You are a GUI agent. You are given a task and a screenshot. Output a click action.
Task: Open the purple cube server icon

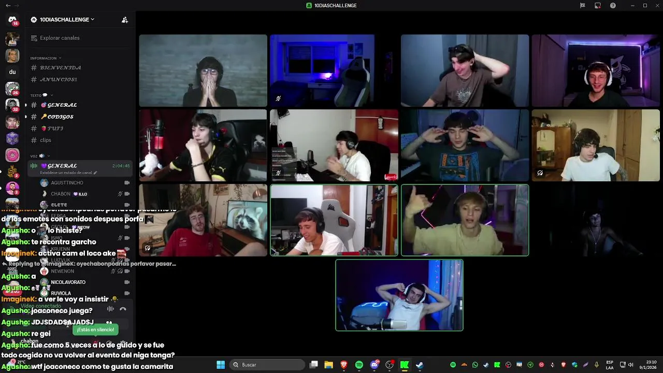[12, 138]
